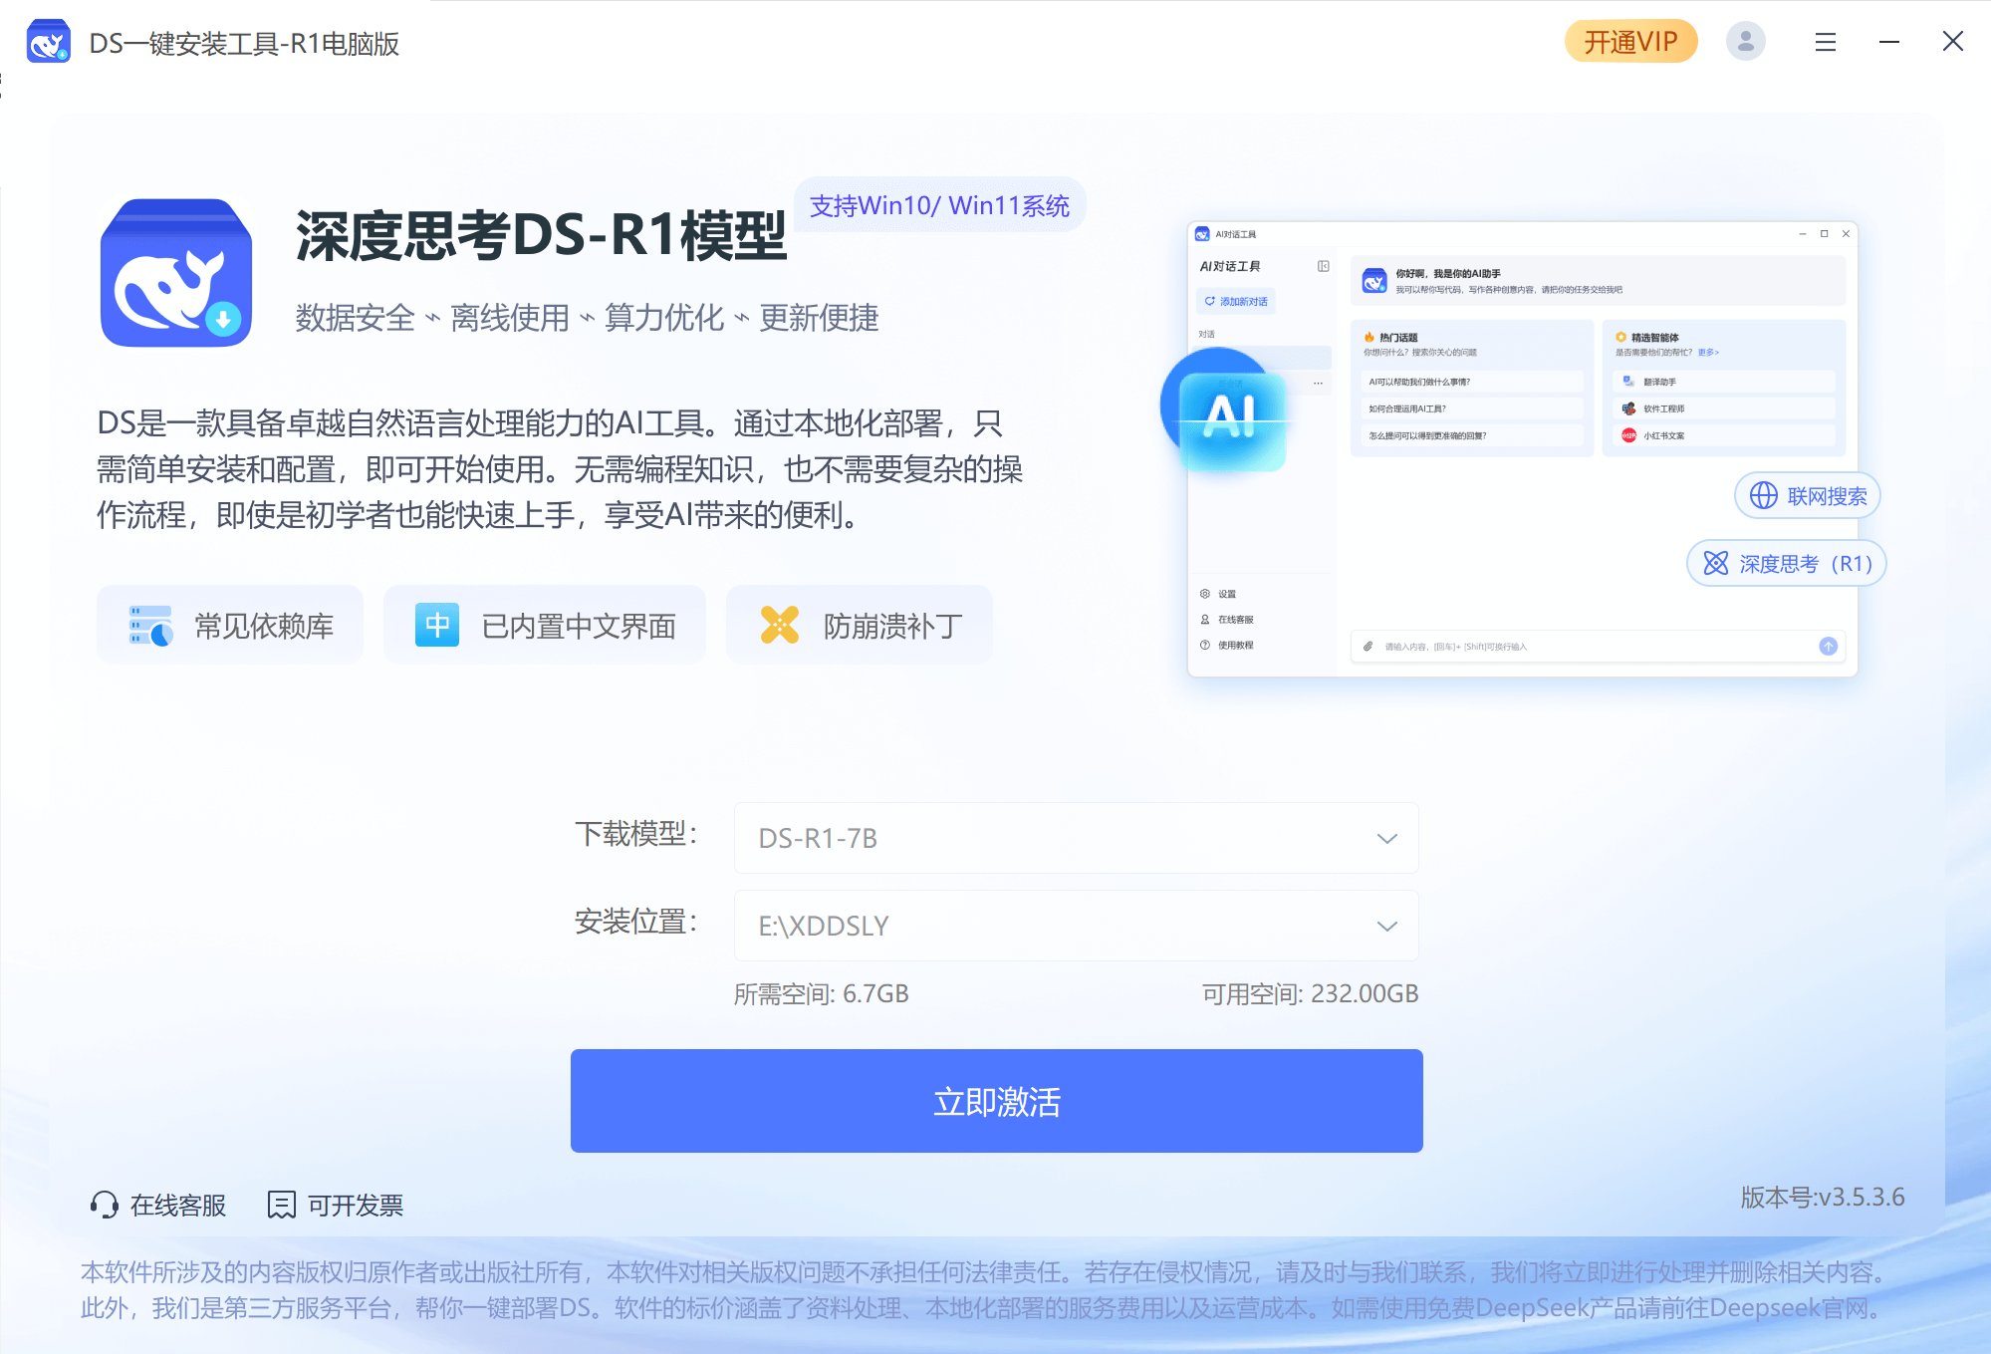Click the large whale download logo
Image resolution: width=1991 pixels, height=1354 pixels.
[x=176, y=272]
